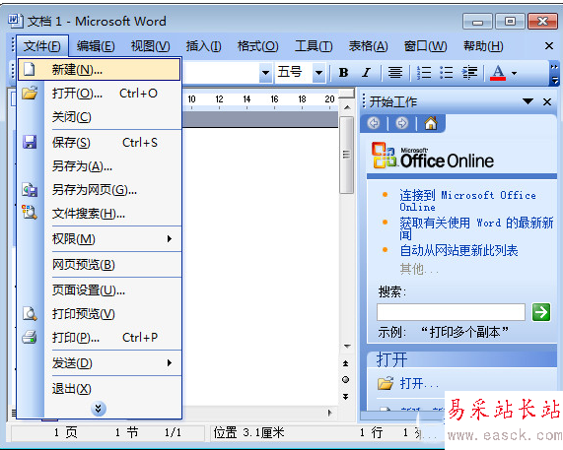The height and width of the screenshot is (450, 563).
Task: Click the print preview magnifier icon
Action: pos(30,313)
